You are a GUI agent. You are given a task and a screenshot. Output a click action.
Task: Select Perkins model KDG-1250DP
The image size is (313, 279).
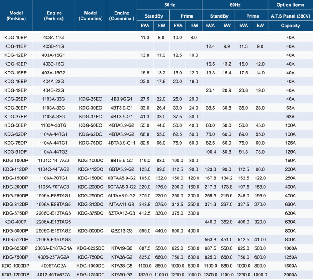point(15,275)
